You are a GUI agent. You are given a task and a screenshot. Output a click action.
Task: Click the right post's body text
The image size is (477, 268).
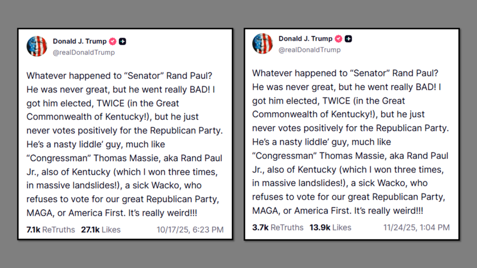350,142
